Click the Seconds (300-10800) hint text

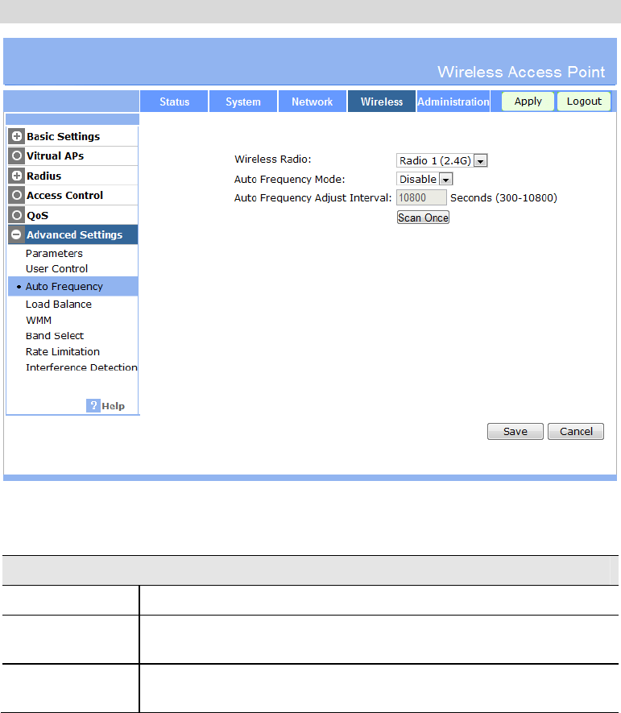pyautogui.click(x=503, y=198)
